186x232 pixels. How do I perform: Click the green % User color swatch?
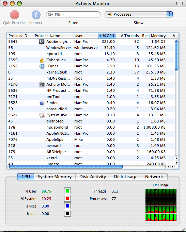[67, 191]
